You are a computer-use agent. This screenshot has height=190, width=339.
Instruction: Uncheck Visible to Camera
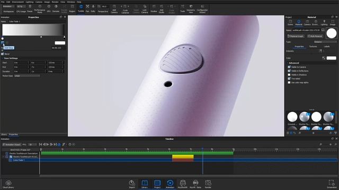point(289,67)
